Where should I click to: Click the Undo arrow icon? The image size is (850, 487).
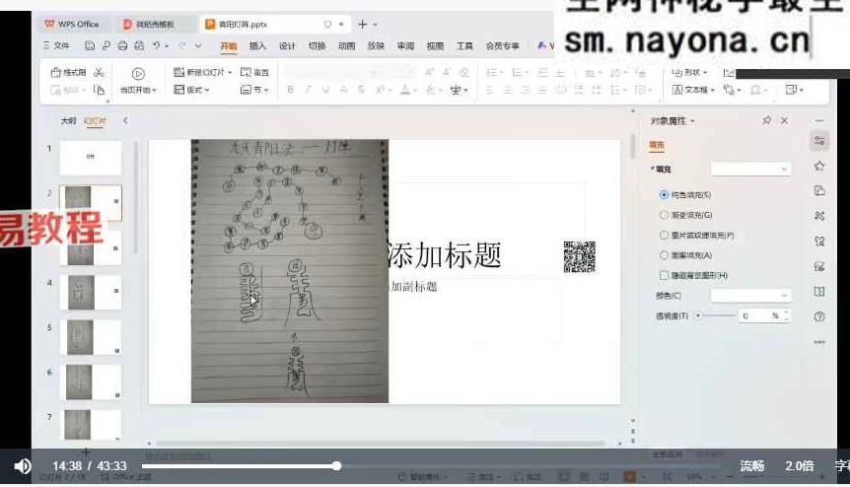click(157, 45)
